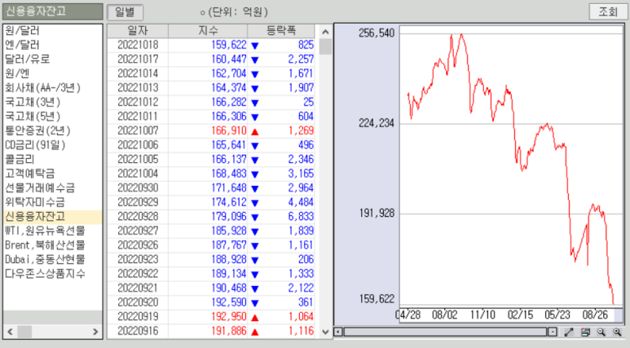Click change value 206 for 20220923
This screenshot has height=348, width=630.
[306, 260]
